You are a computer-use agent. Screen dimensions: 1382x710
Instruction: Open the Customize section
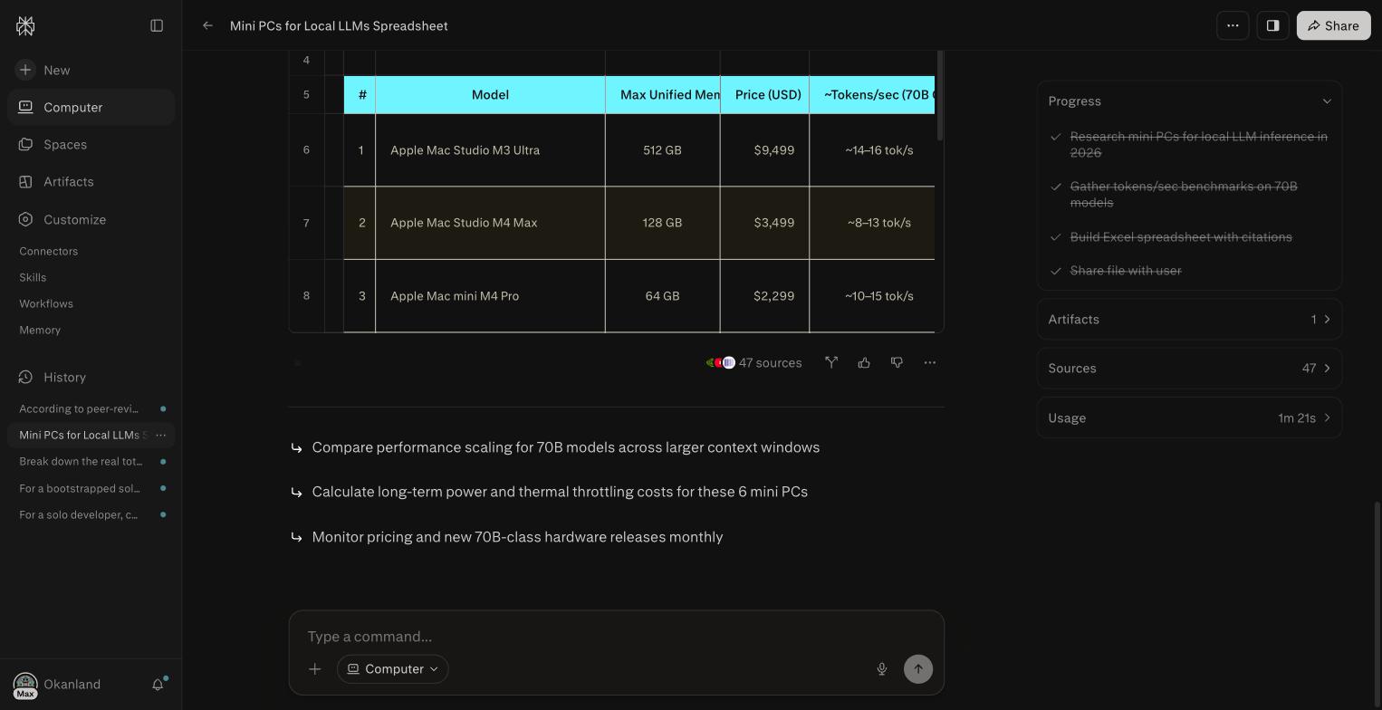91,219
